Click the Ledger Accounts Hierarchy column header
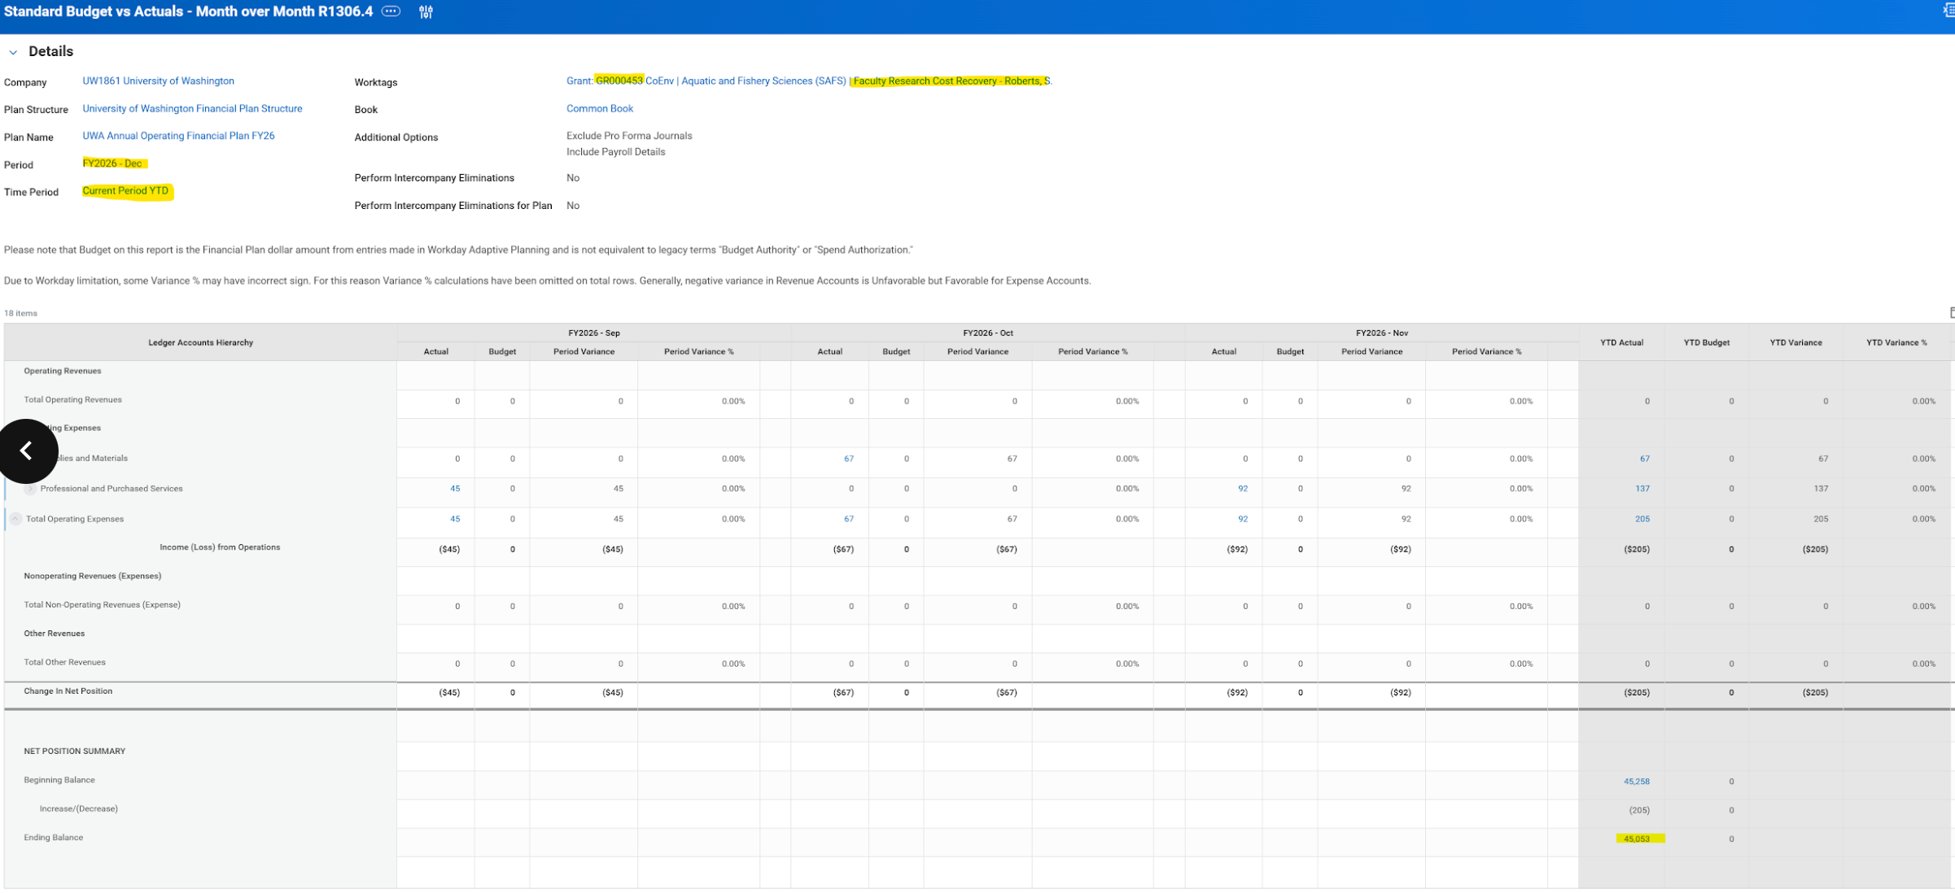The height and width of the screenshot is (893, 1955). click(200, 342)
